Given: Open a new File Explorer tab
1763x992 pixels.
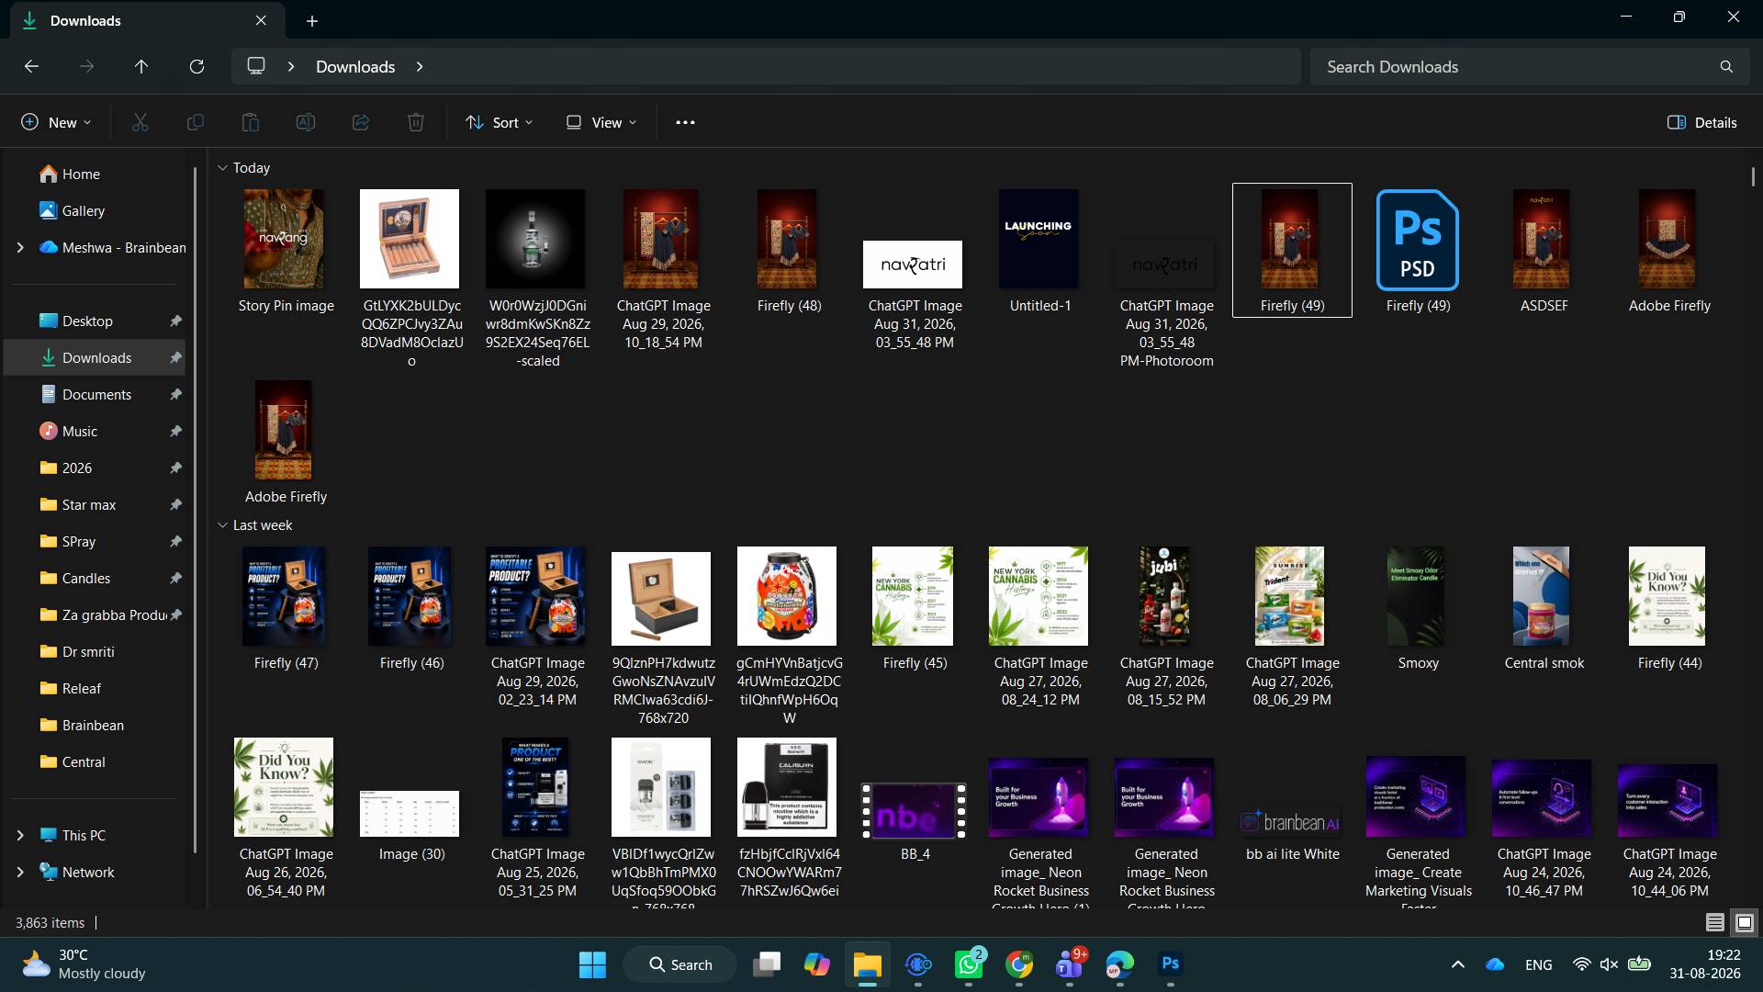Looking at the screenshot, I should coord(312,20).
